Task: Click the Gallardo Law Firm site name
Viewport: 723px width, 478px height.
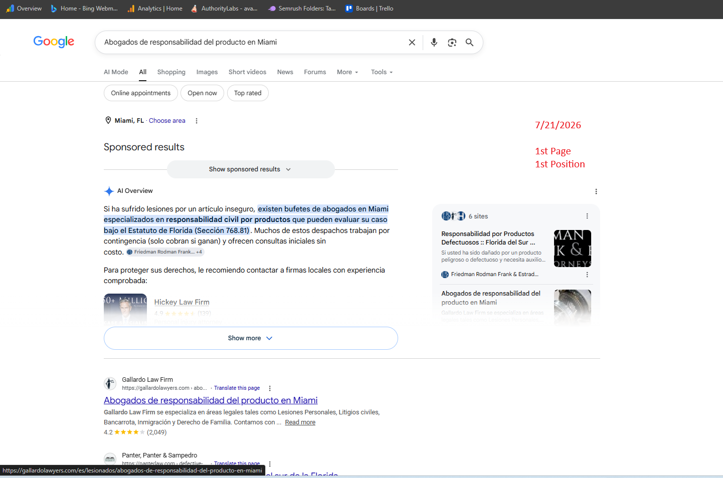Action: click(x=147, y=380)
